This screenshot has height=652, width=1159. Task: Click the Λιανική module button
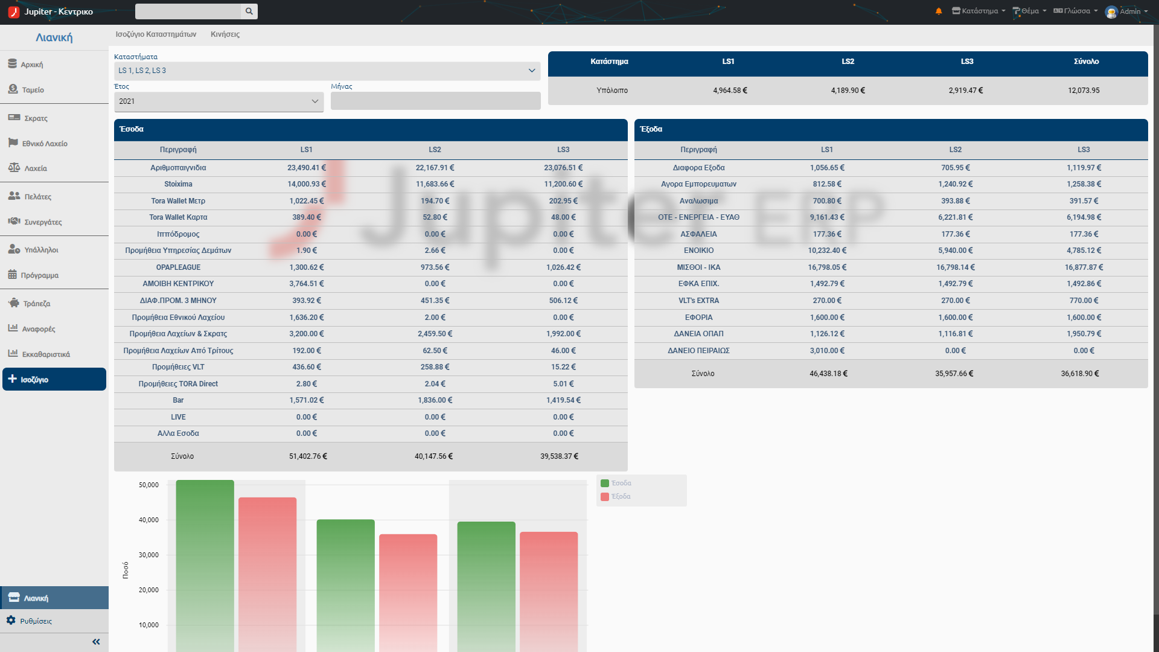[x=54, y=598]
